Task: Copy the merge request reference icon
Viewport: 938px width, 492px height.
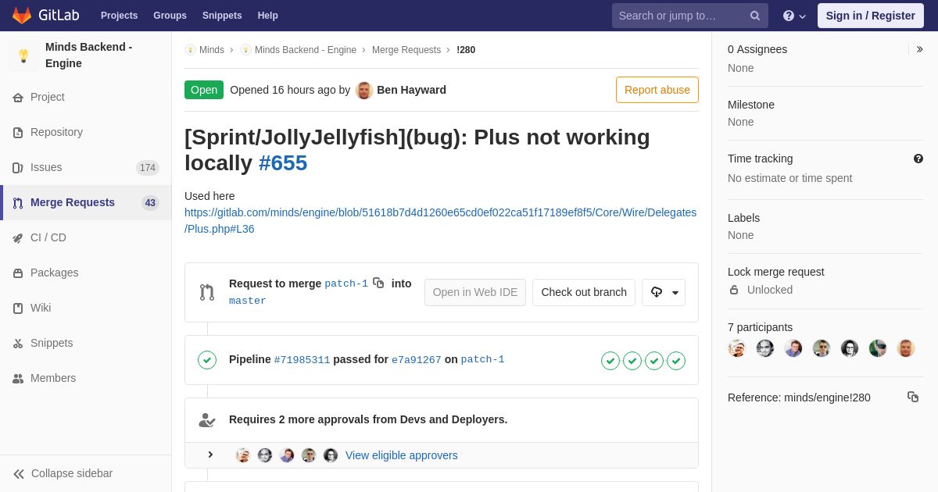Action: click(913, 397)
